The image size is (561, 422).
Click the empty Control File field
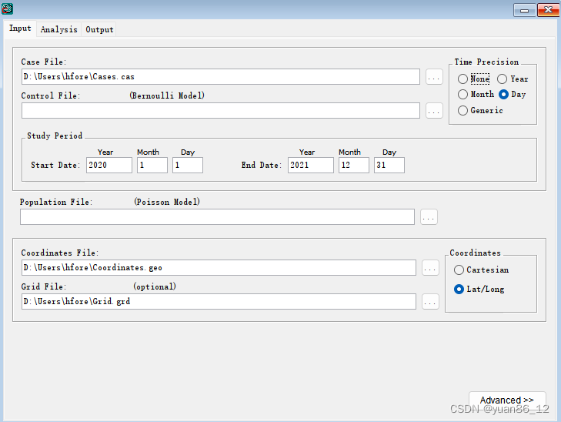[x=220, y=111]
